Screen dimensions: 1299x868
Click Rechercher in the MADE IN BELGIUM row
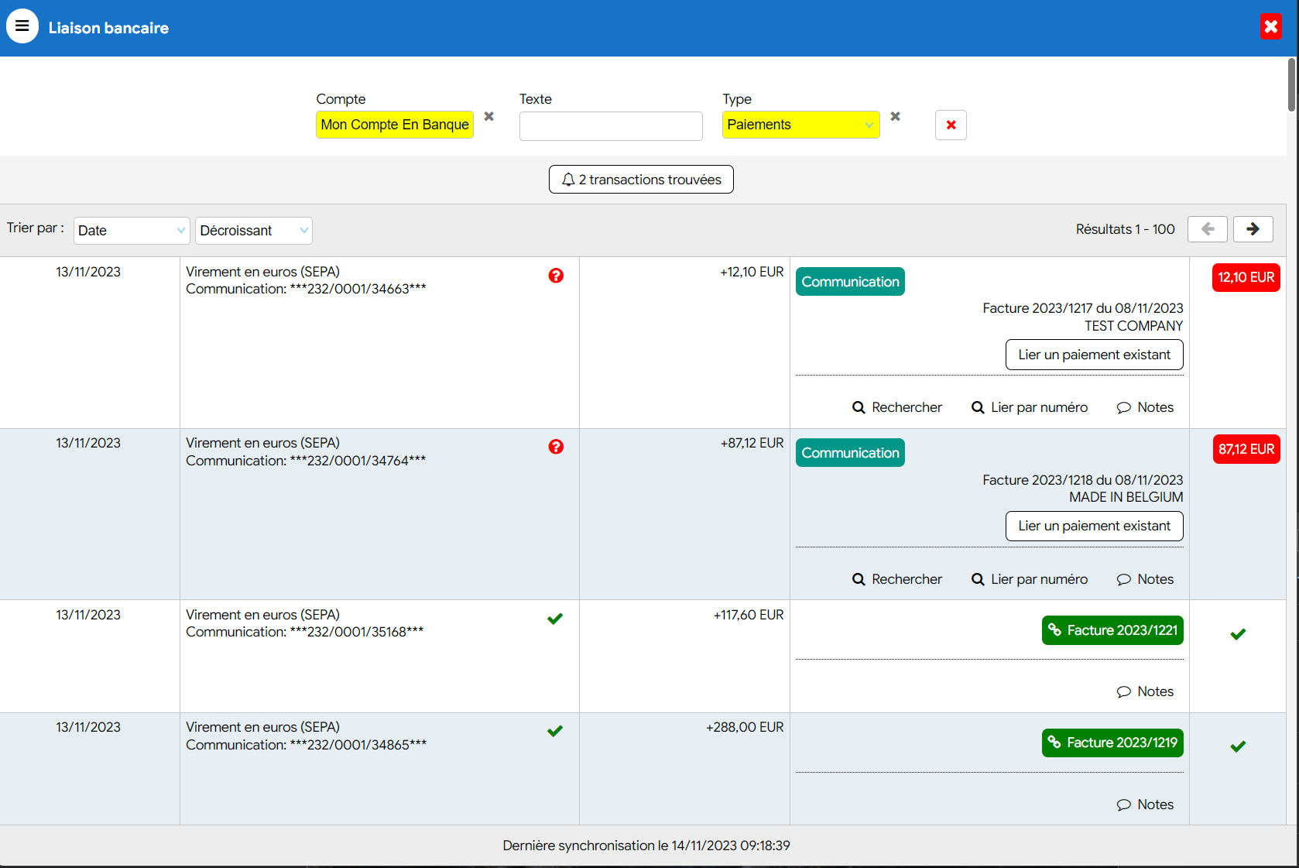point(897,579)
